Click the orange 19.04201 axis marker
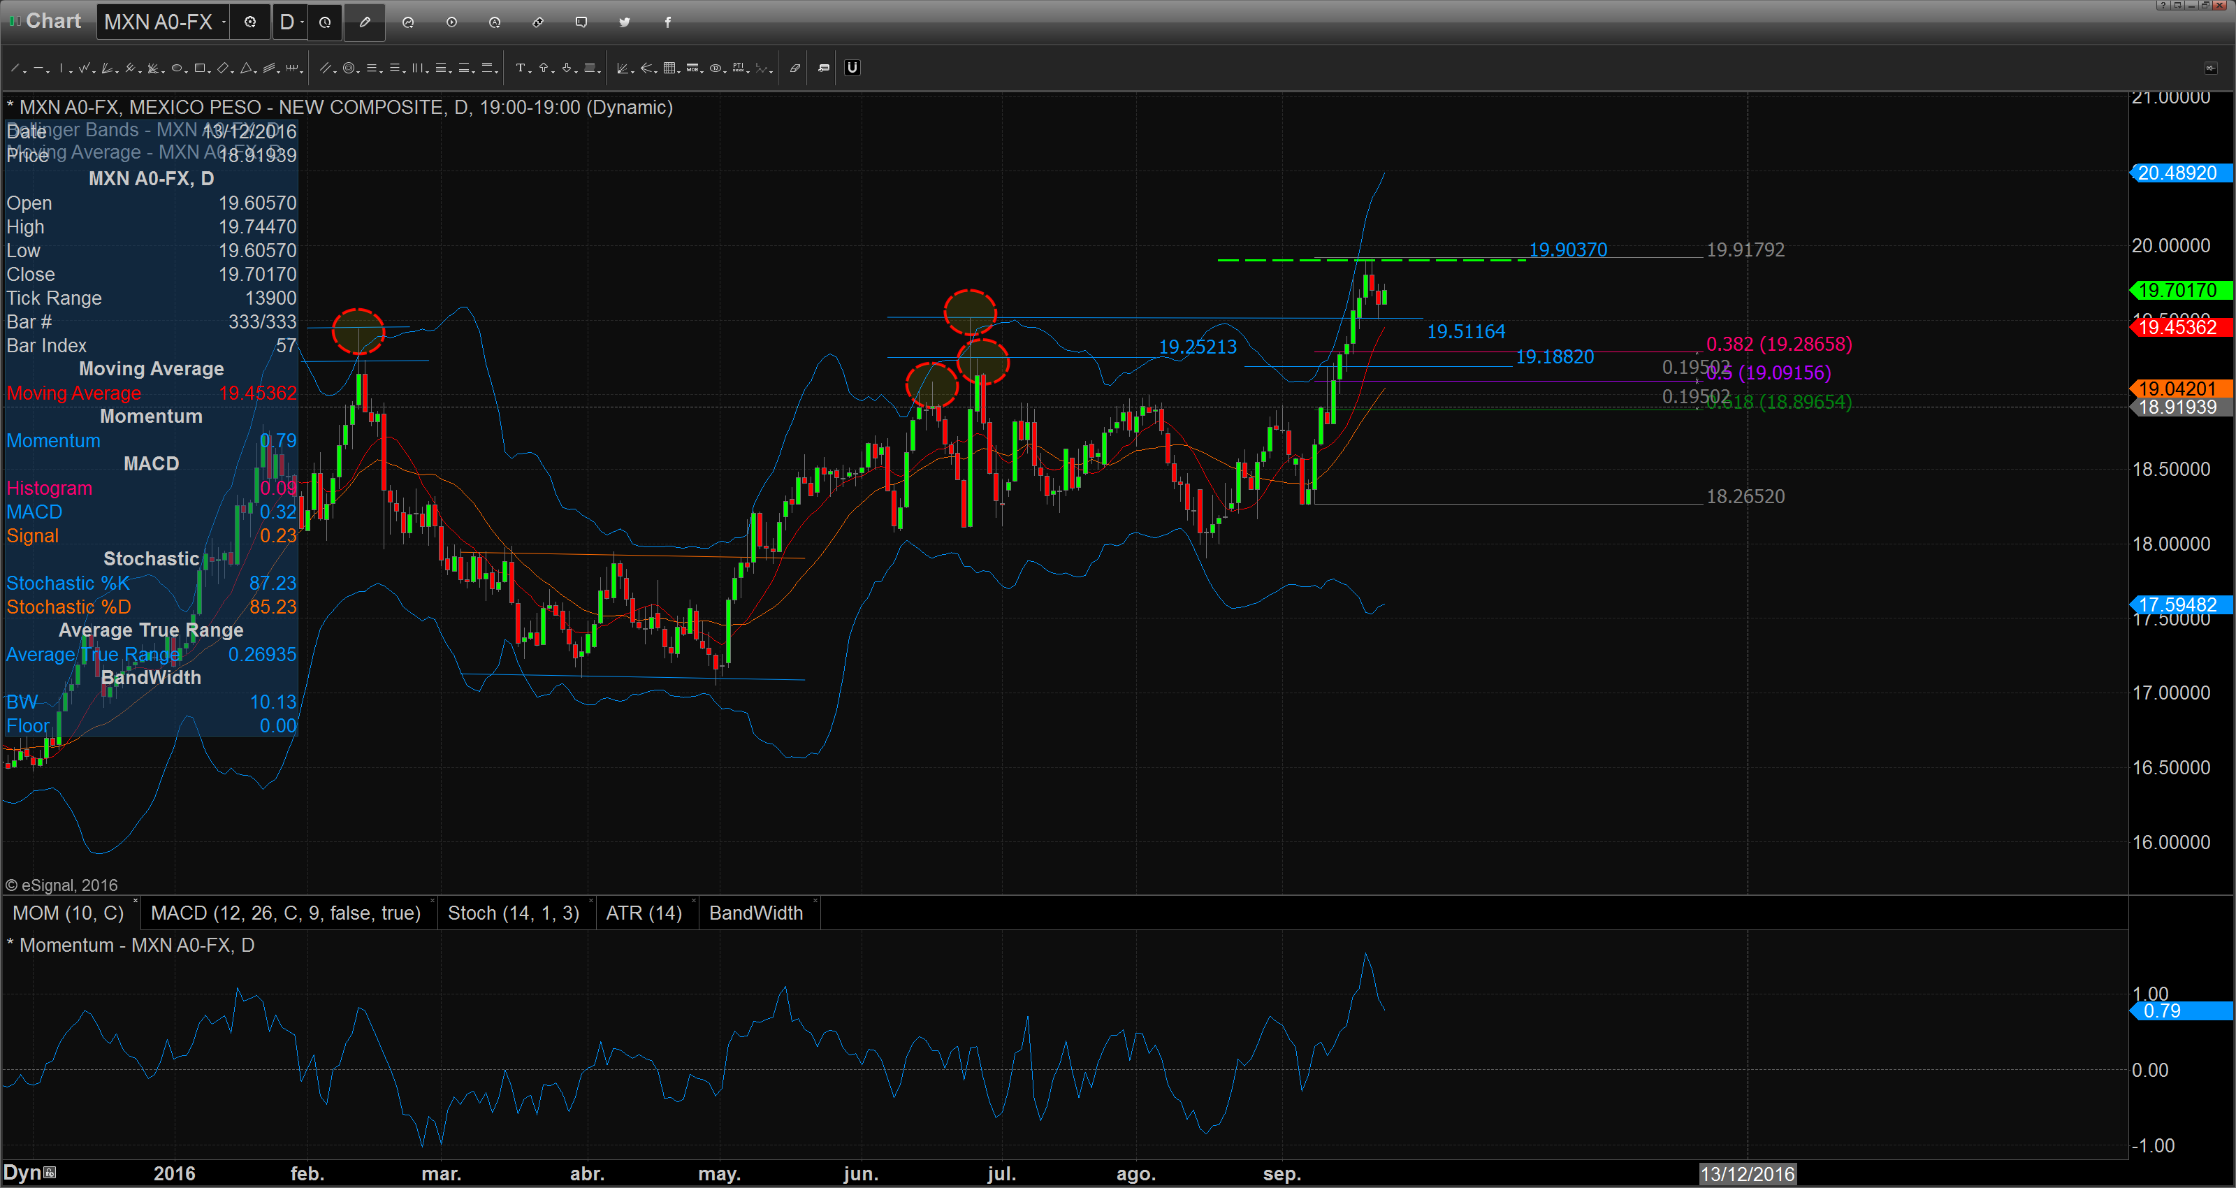The image size is (2236, 1188). [2182, 388]
